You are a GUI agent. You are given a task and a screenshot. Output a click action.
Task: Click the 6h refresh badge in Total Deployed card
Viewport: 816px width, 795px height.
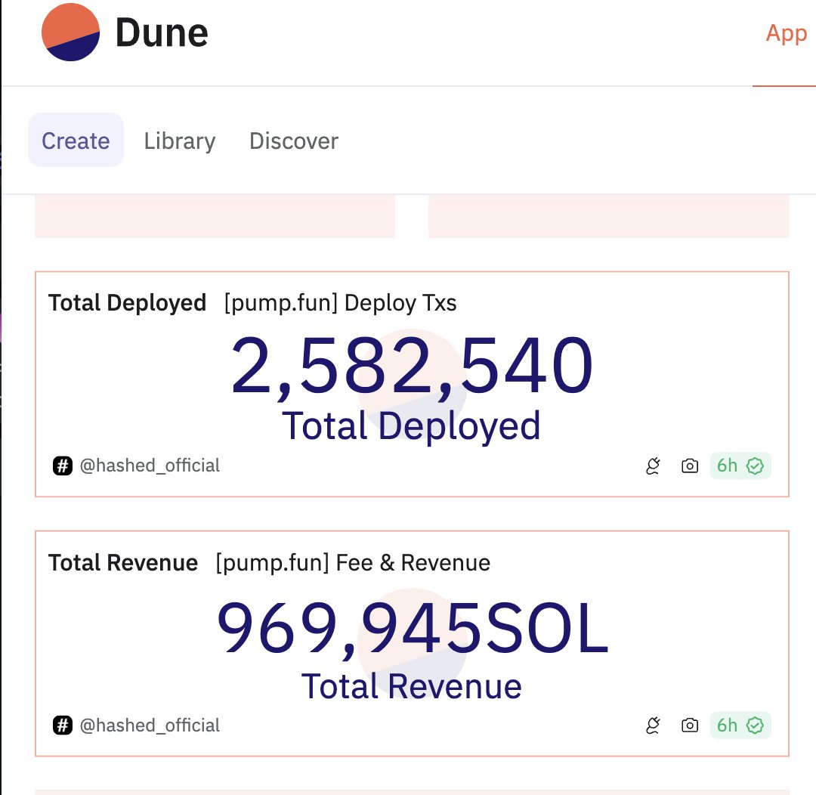pyautogui.click(x=740, y=466)
